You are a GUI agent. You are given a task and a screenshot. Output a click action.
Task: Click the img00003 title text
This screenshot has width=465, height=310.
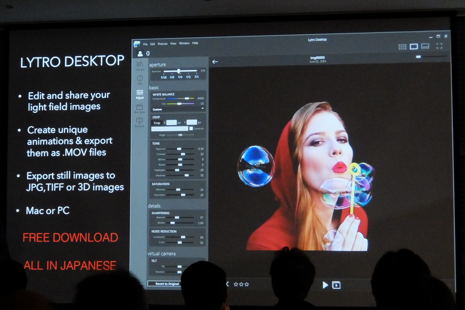318,58
